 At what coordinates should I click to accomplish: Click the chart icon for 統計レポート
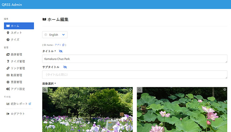(8, 104)
